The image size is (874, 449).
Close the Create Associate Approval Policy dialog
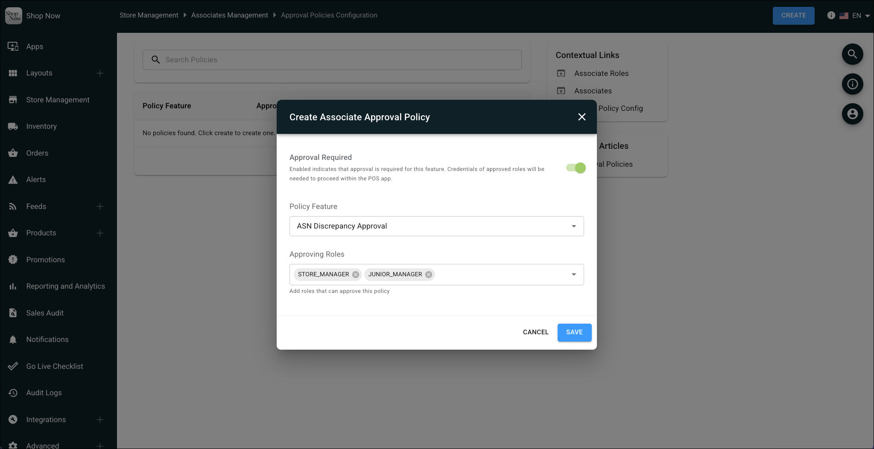pos(582,117)
